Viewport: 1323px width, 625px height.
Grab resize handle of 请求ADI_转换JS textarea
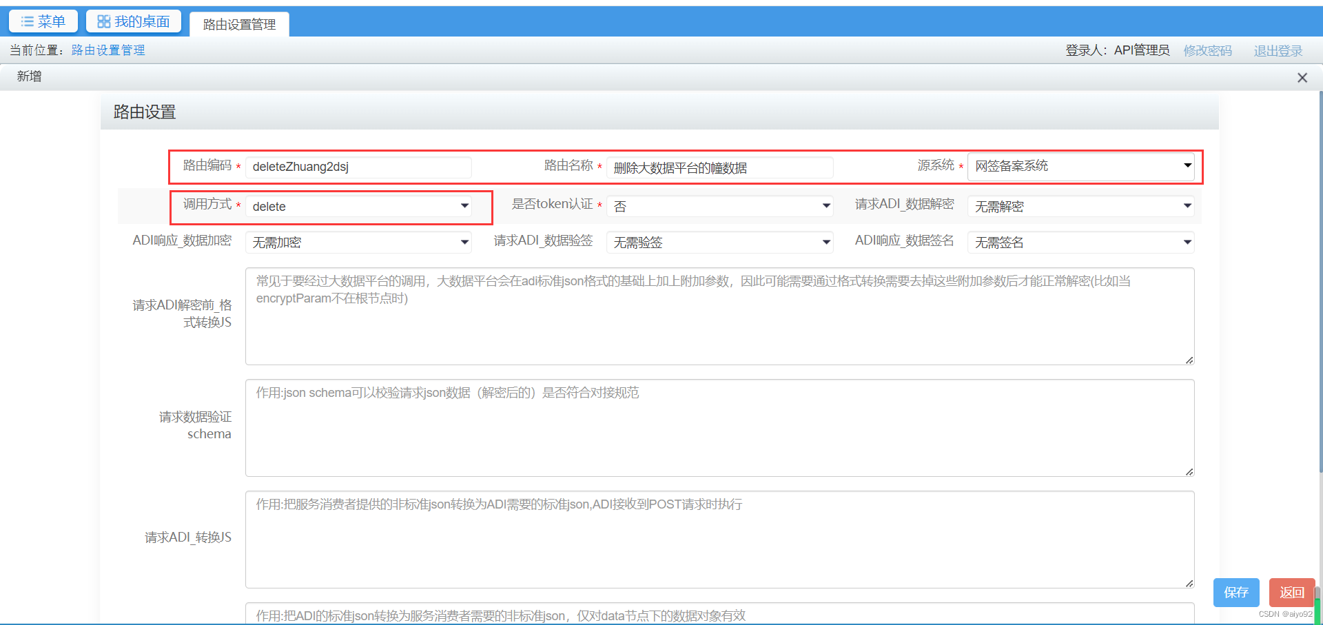click(x=1189, y=583)
